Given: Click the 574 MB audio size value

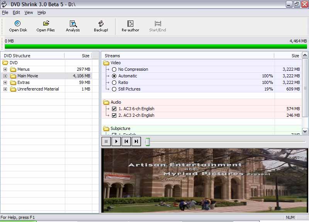Looking at the screenshot, I should [293, 109].
